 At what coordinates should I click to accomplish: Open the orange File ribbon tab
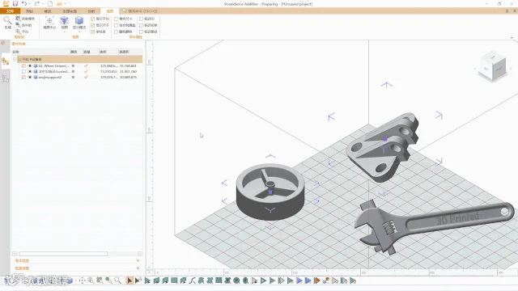[x=10, y=11]
